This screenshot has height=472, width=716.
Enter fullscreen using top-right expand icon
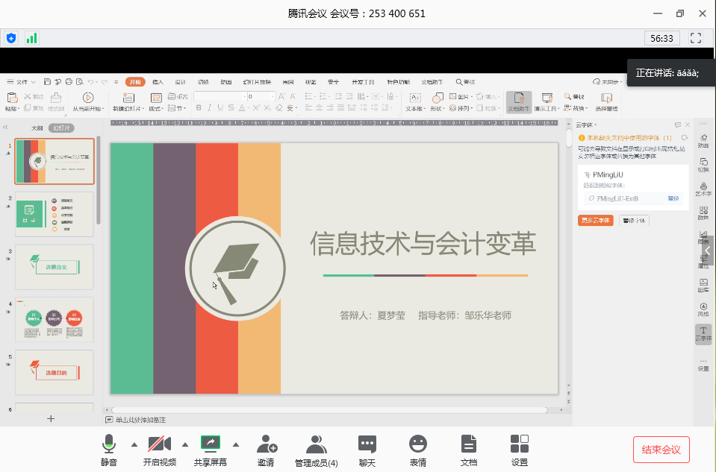pos(696,38)
